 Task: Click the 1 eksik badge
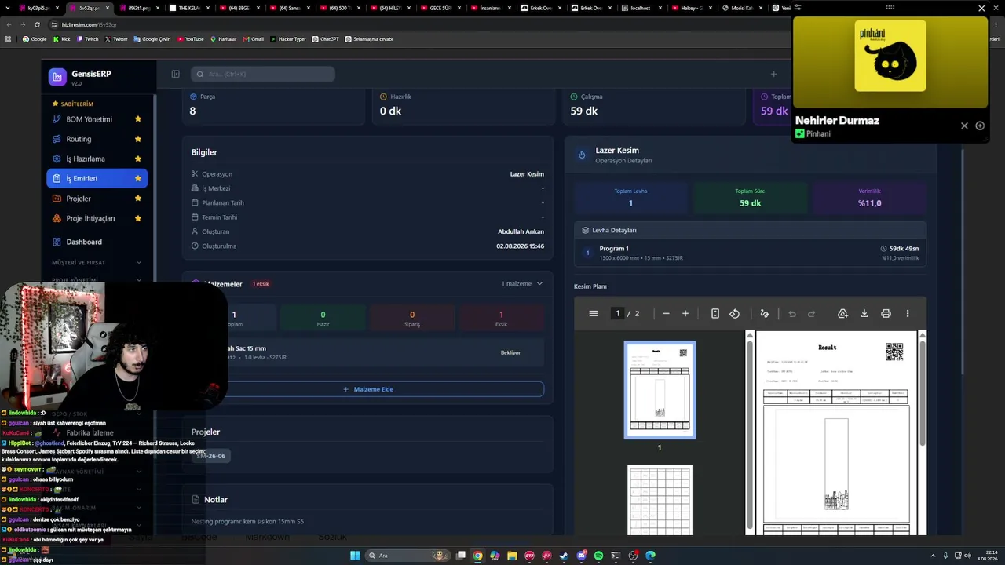click(261, 284)
